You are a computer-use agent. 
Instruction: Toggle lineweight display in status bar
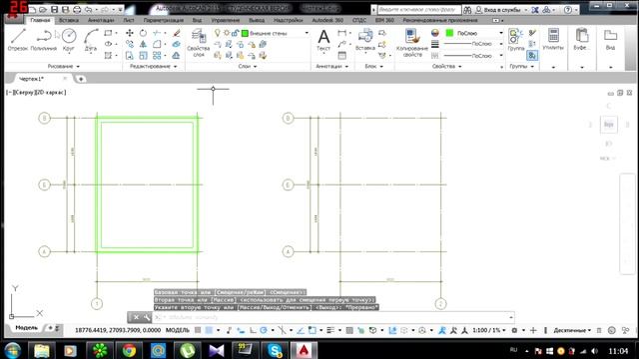[330, 330]
